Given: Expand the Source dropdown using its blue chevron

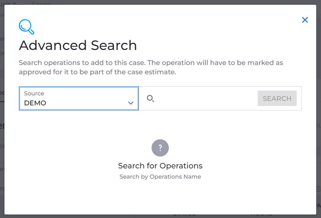Looking at the screenshot, I should click(x=131, y=103).
